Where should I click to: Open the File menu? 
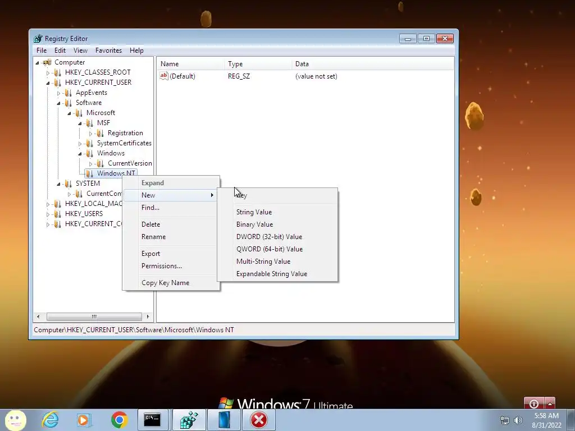coord(42,50)
